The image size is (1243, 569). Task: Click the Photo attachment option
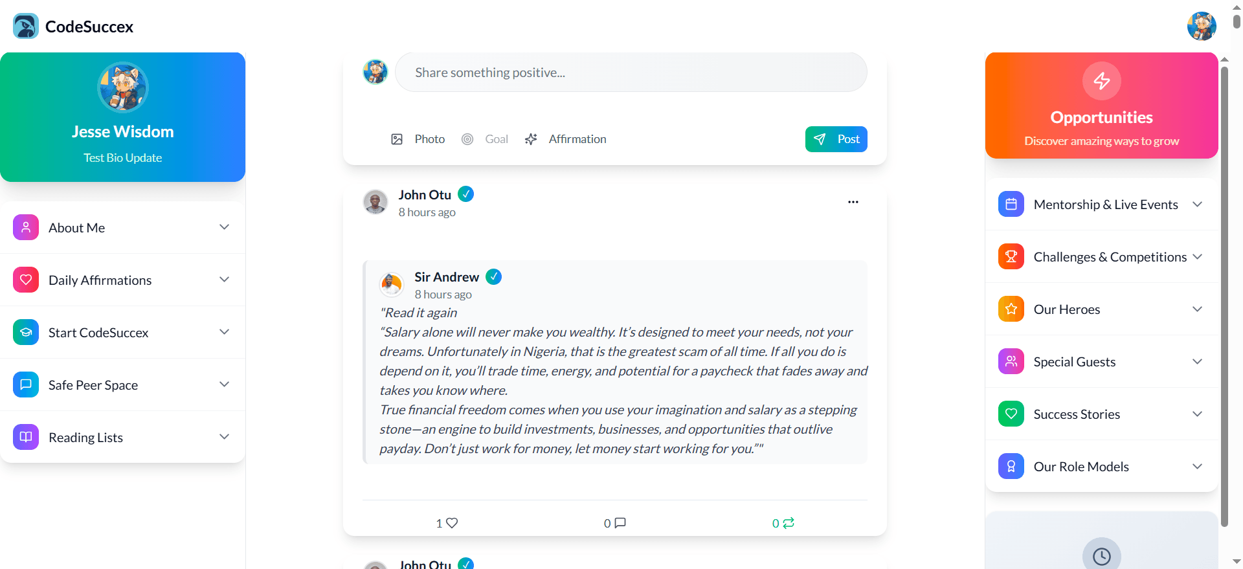(x=418, y=139)
